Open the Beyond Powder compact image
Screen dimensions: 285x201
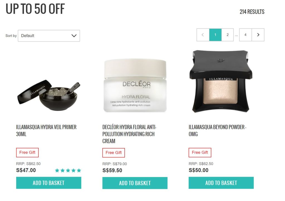tap(221, 81)
